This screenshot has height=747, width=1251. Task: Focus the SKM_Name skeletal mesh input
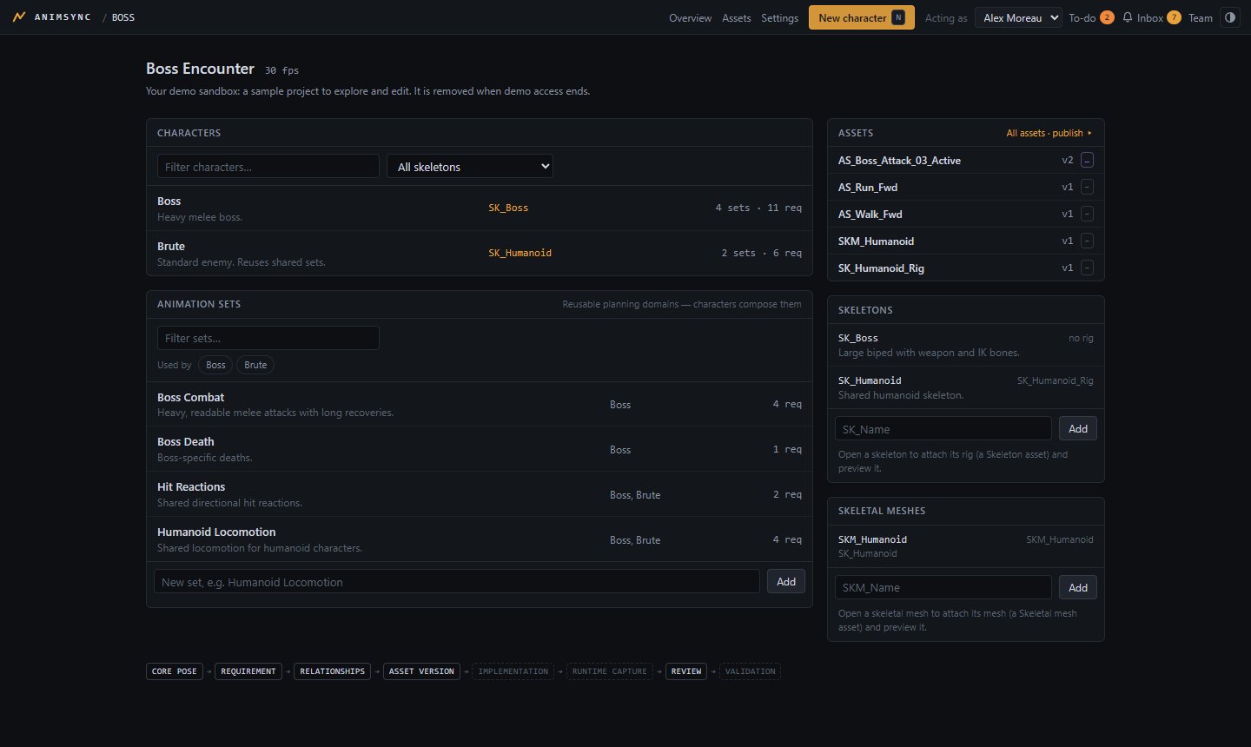point(943,587)
